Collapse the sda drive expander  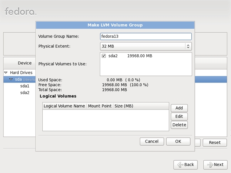pos(11,79)
